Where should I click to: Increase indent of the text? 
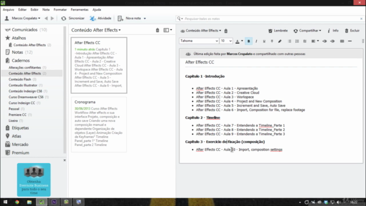(332, 41)
